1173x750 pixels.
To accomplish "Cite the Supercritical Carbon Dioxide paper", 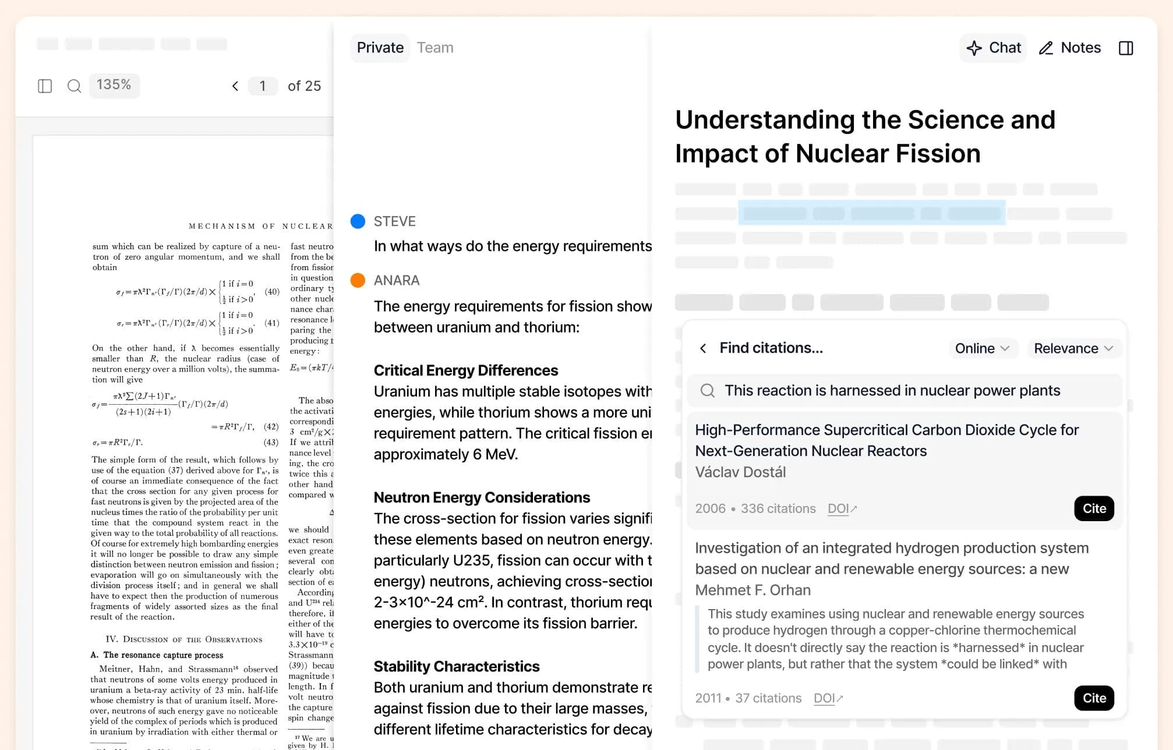I will pyautogui.click(x=1093, y=508).
